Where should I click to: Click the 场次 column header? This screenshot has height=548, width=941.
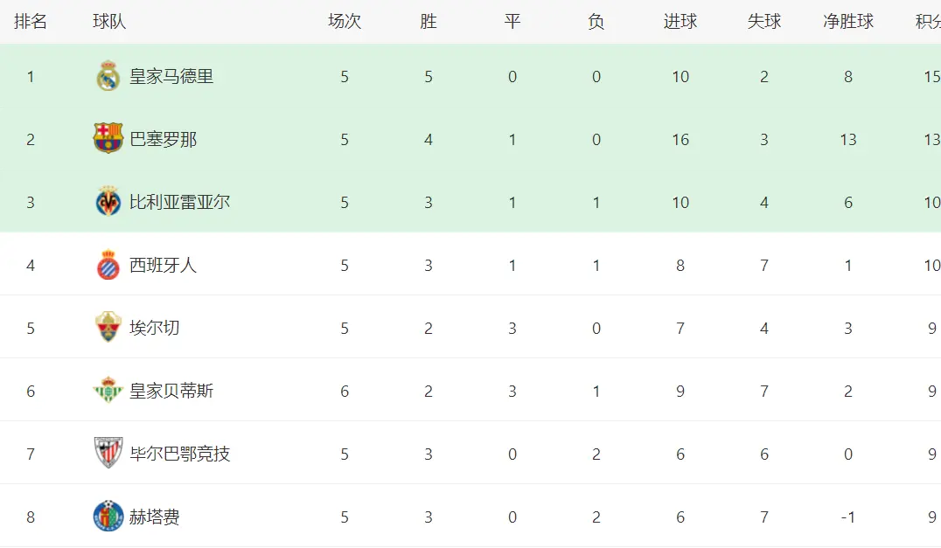345,22
